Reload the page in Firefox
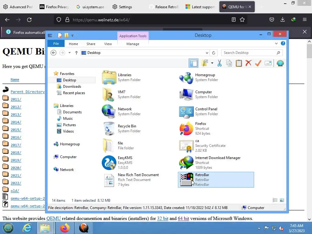Image resolution: width=312 pixels, height=234 pixels. coord(29,20)
